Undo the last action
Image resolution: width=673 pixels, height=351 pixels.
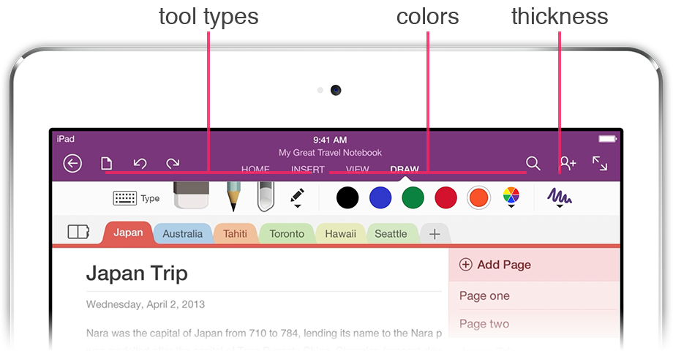click(x=140, y=164)
